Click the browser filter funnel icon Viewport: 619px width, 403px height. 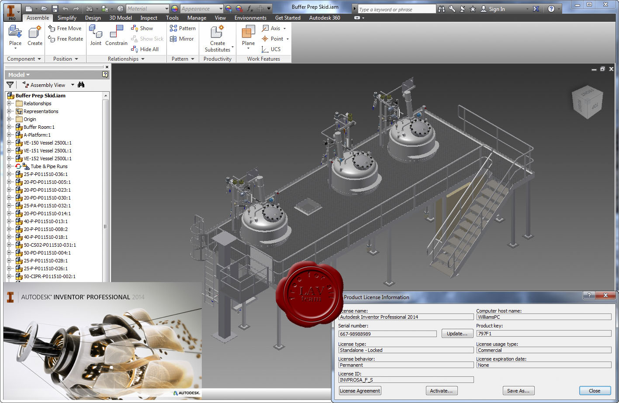coord(10,85)
